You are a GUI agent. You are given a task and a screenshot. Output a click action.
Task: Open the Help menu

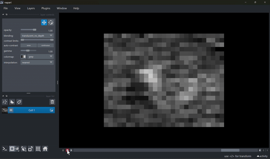[76, 8]
